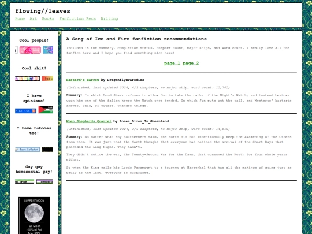Click the 'Cool people!' sidebar heading

(34, 40)
